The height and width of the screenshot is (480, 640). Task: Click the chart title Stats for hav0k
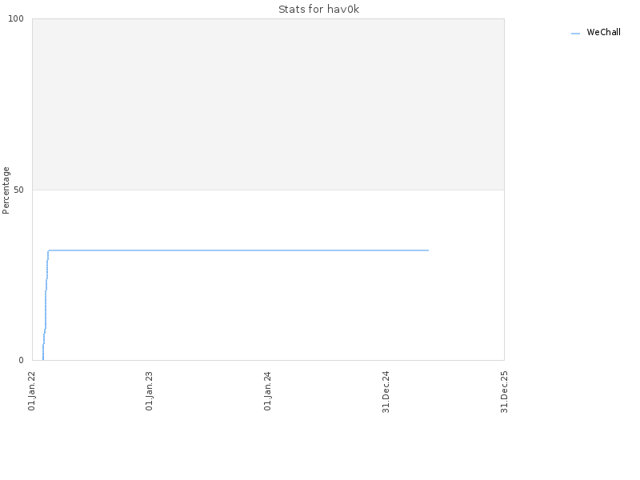click(318, 9)
